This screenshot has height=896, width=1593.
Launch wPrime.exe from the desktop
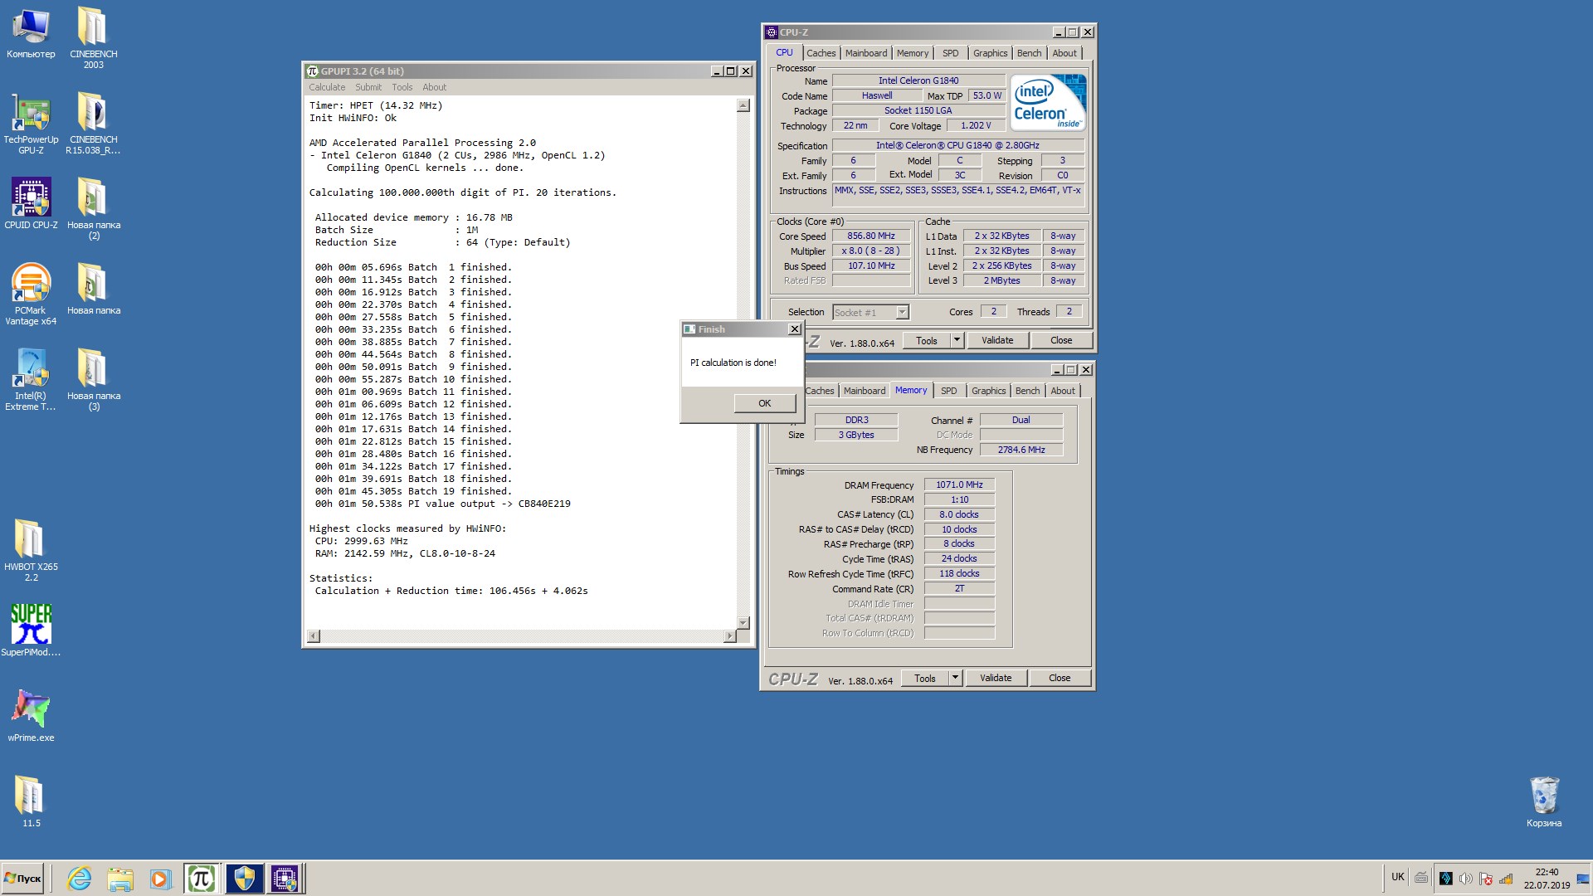(31, 716)
